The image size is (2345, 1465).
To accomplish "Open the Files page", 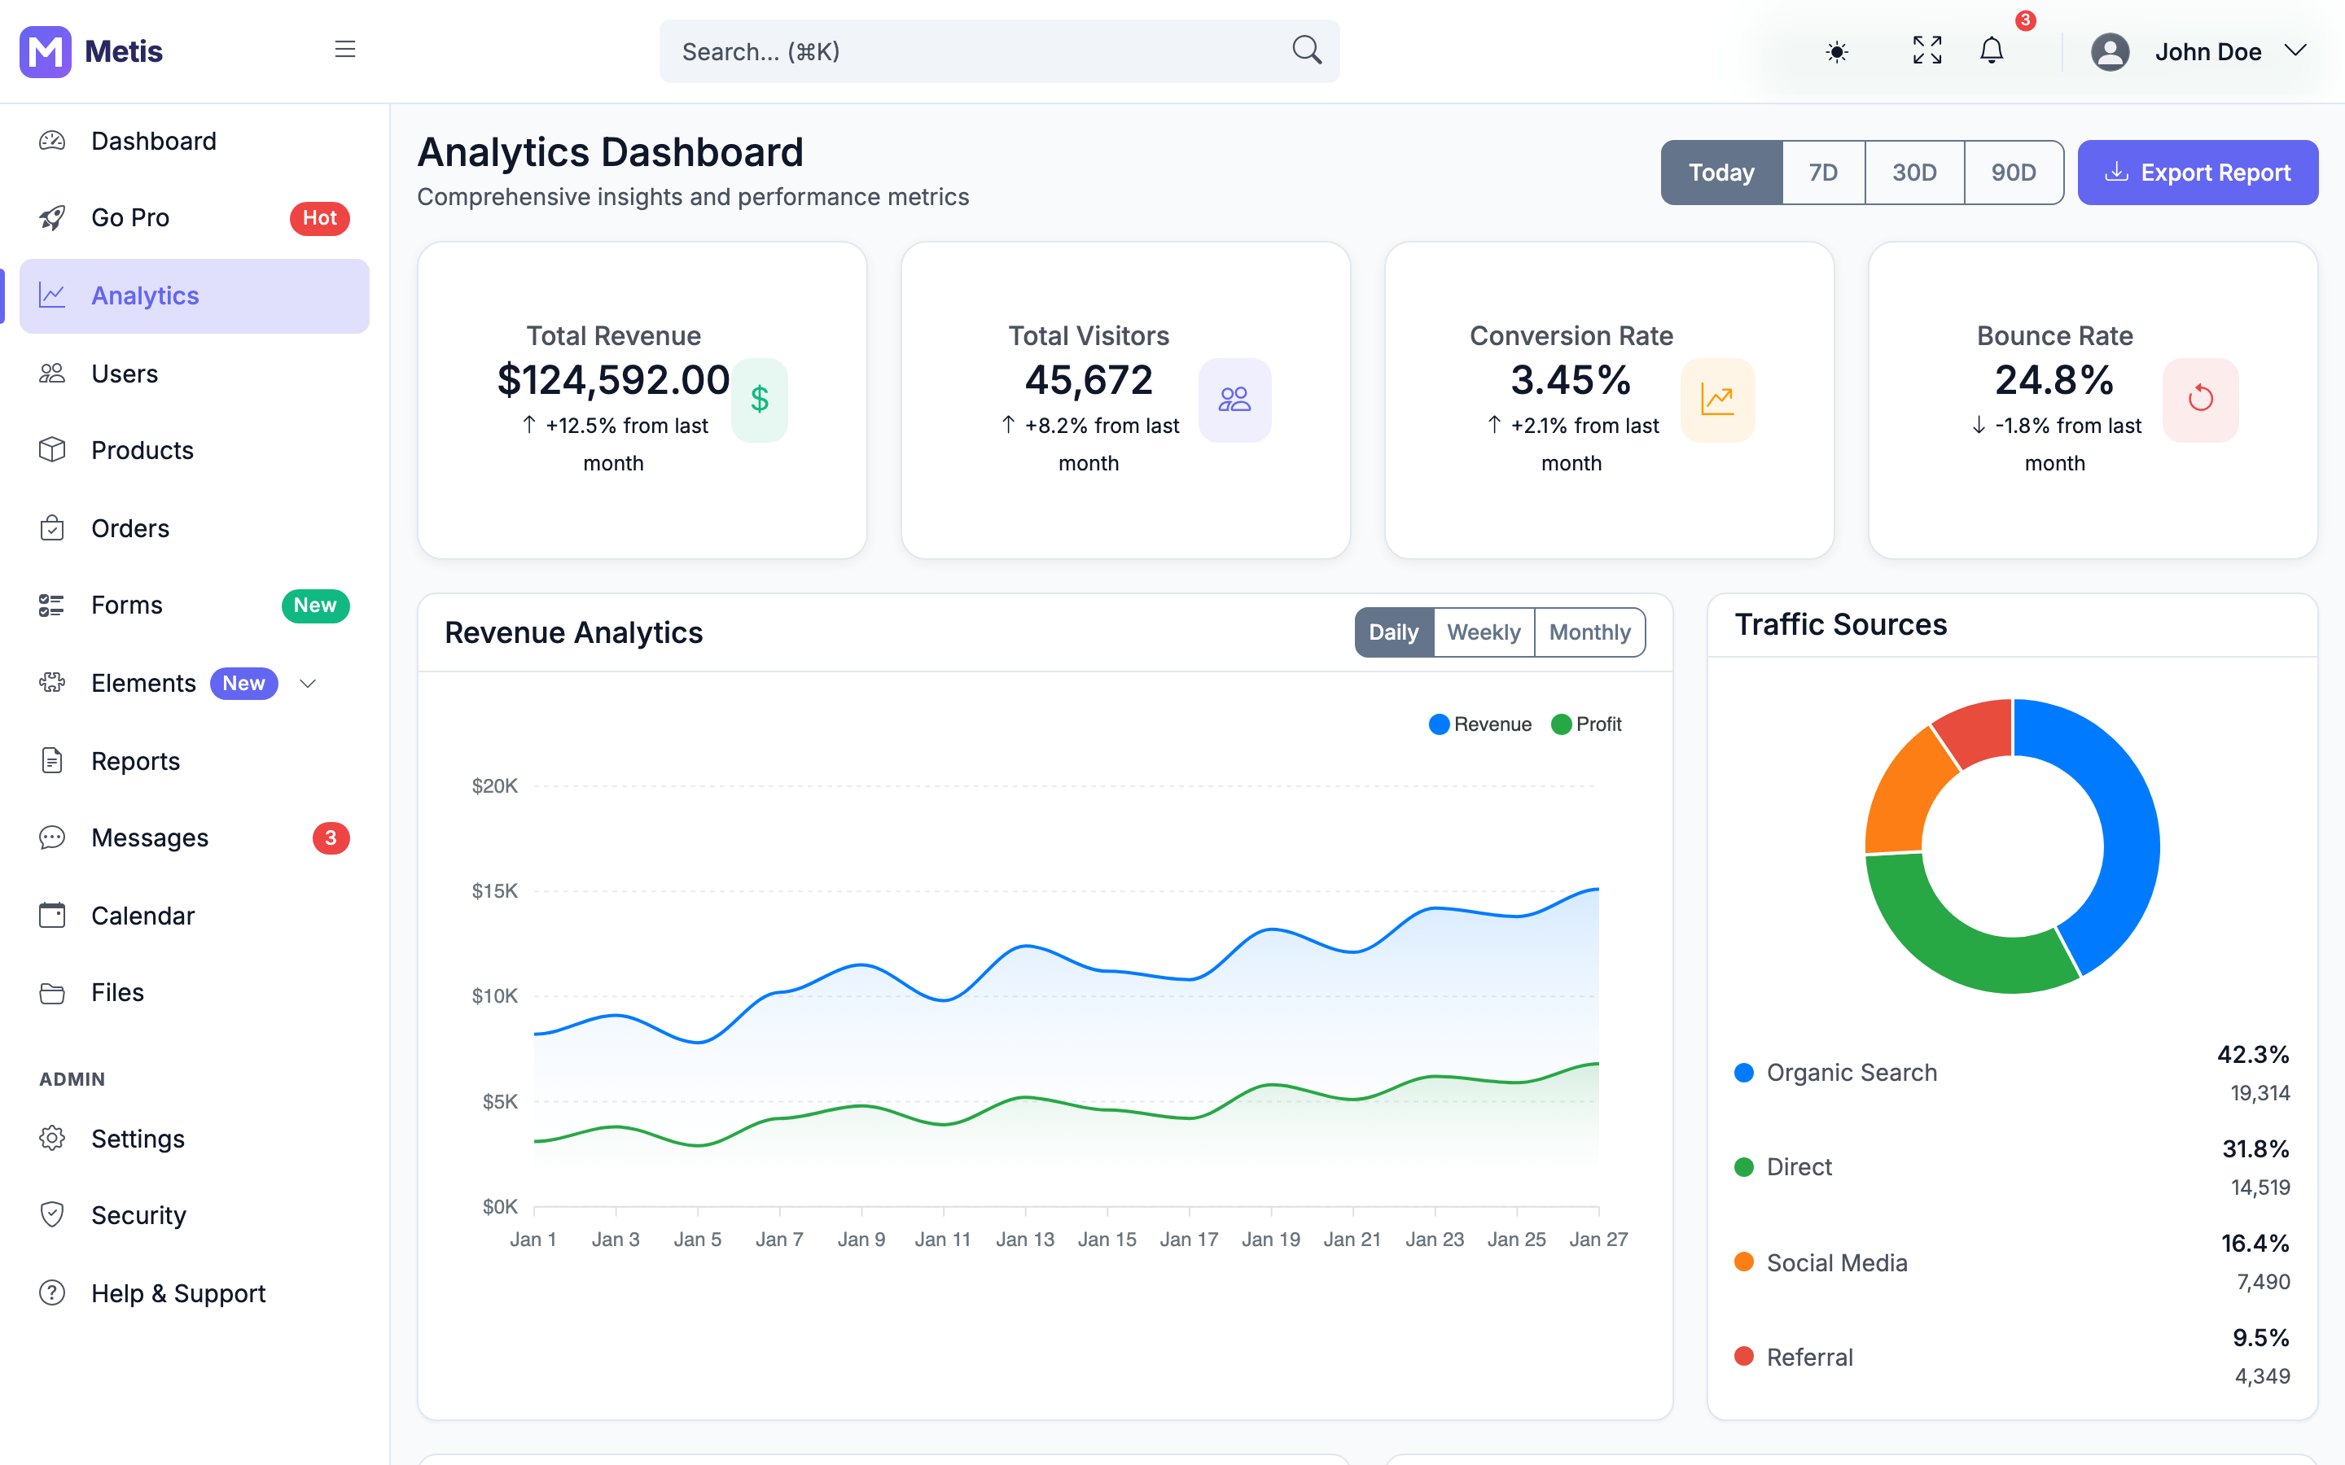I will pos(194,993).
